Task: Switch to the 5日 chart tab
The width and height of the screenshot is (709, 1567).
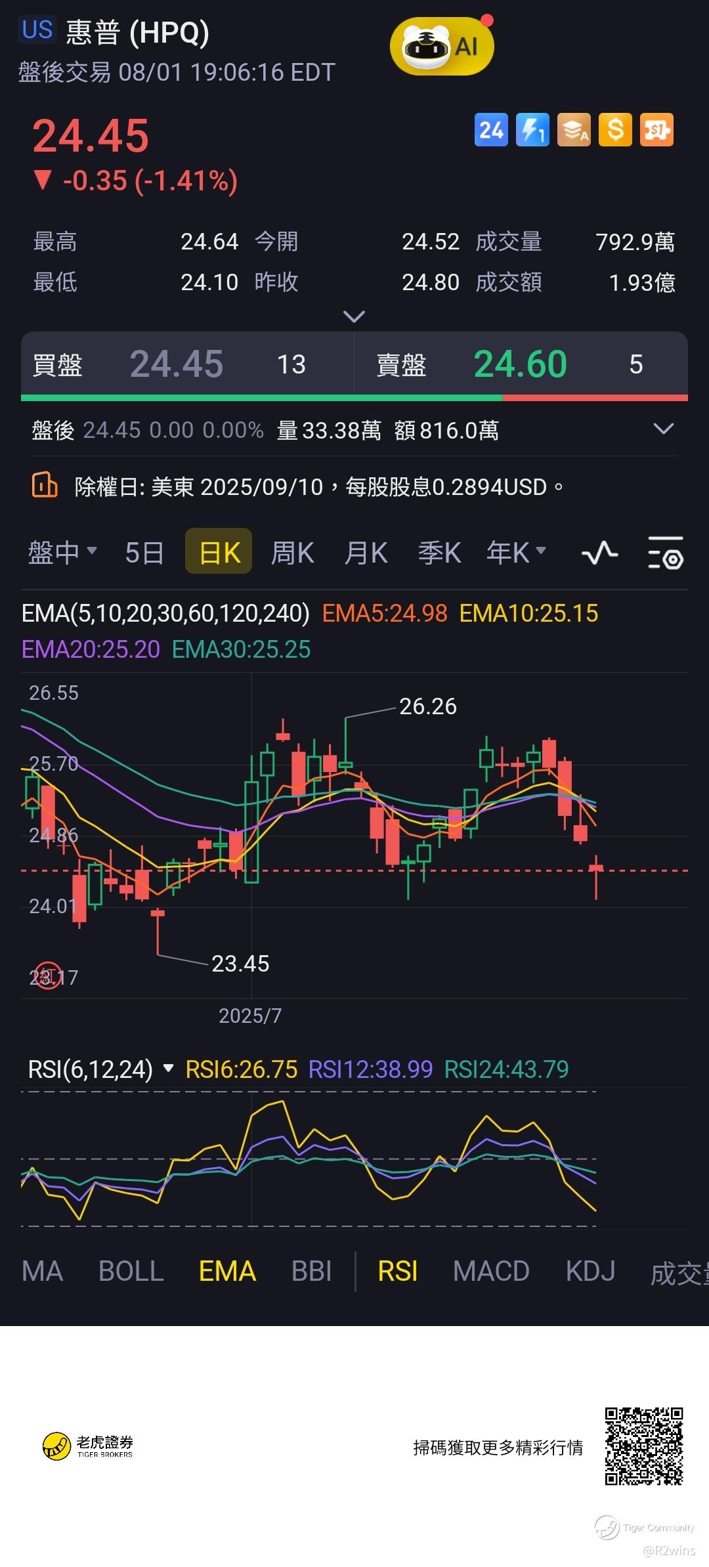Action: tap(144, 552)
